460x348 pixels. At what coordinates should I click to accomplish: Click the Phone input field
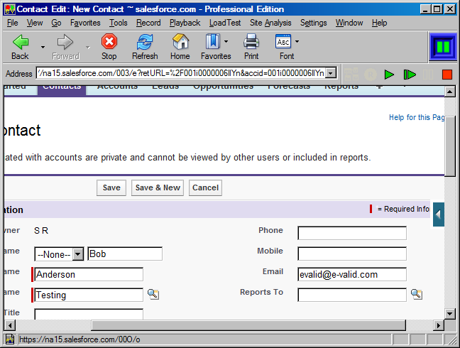352,233
